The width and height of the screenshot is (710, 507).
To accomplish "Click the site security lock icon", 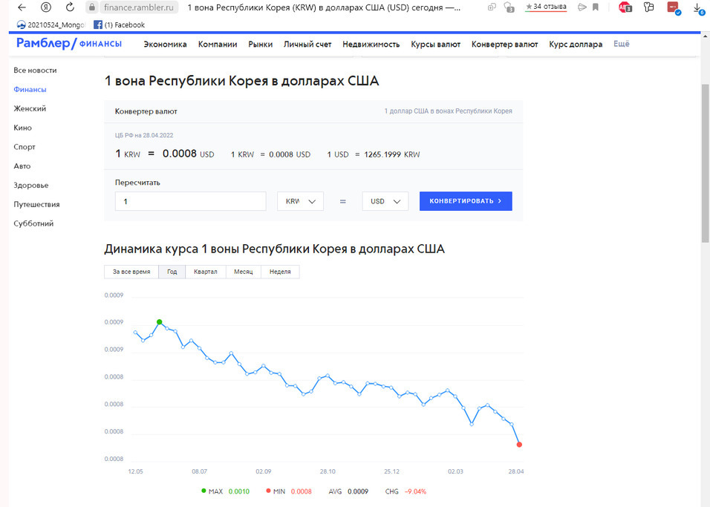I will coord(92,7).
